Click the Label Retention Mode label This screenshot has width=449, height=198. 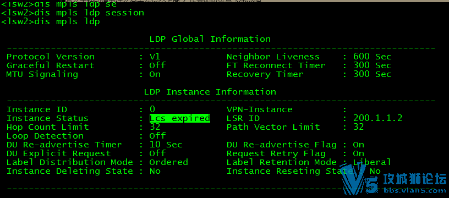(x=282, y=162)
